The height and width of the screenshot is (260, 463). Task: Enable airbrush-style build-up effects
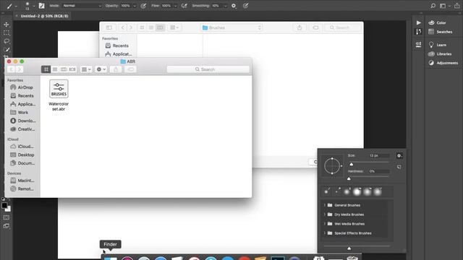[x=184, y=6]
